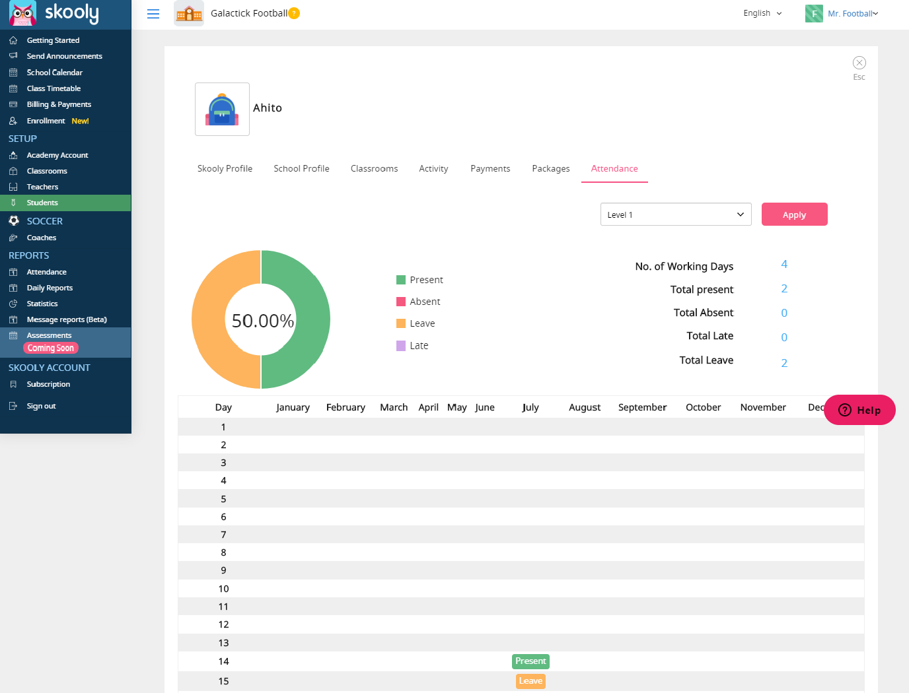The height and width of the screenshot is (693, 909).
Task: Click the Ahito backpack avatar
Action: click(x=222, y=109)
